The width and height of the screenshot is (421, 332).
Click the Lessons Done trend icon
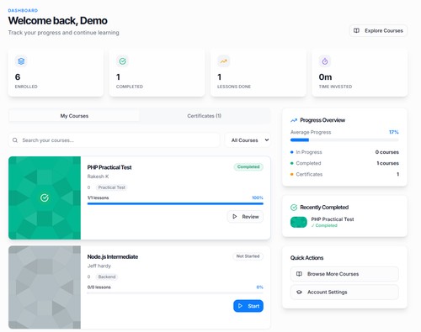coord(224,61)
